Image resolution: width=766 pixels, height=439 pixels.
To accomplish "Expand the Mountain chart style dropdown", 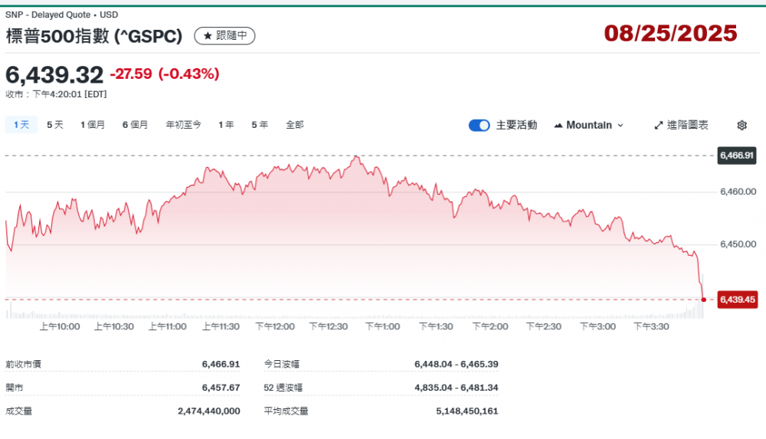I will coord(620,126).
